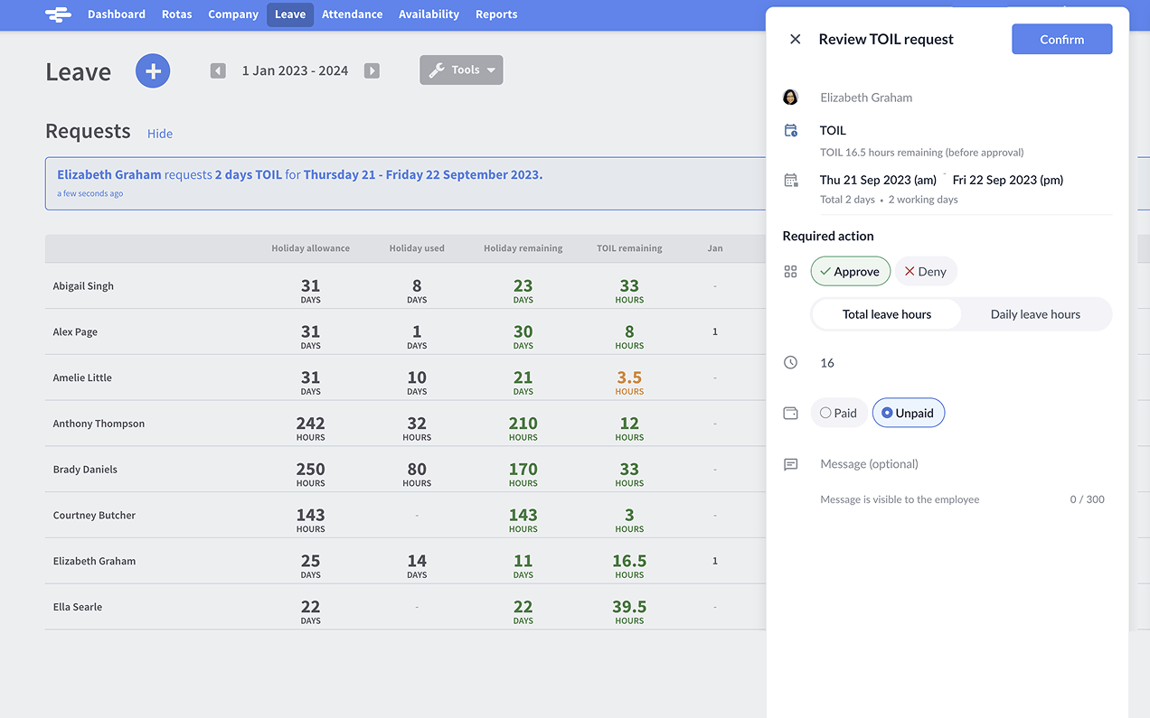Select the Alex Page row
Viewport: 1150px width, 718px height.
coord(406,332)
